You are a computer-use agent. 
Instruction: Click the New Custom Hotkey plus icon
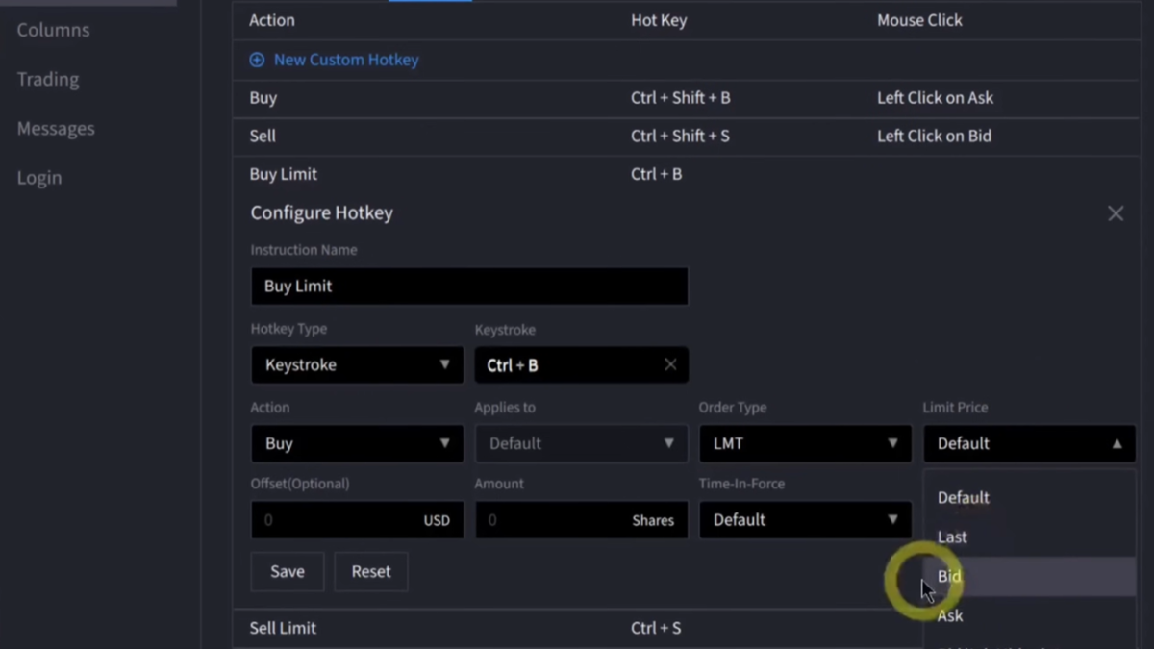coord(257,60)
